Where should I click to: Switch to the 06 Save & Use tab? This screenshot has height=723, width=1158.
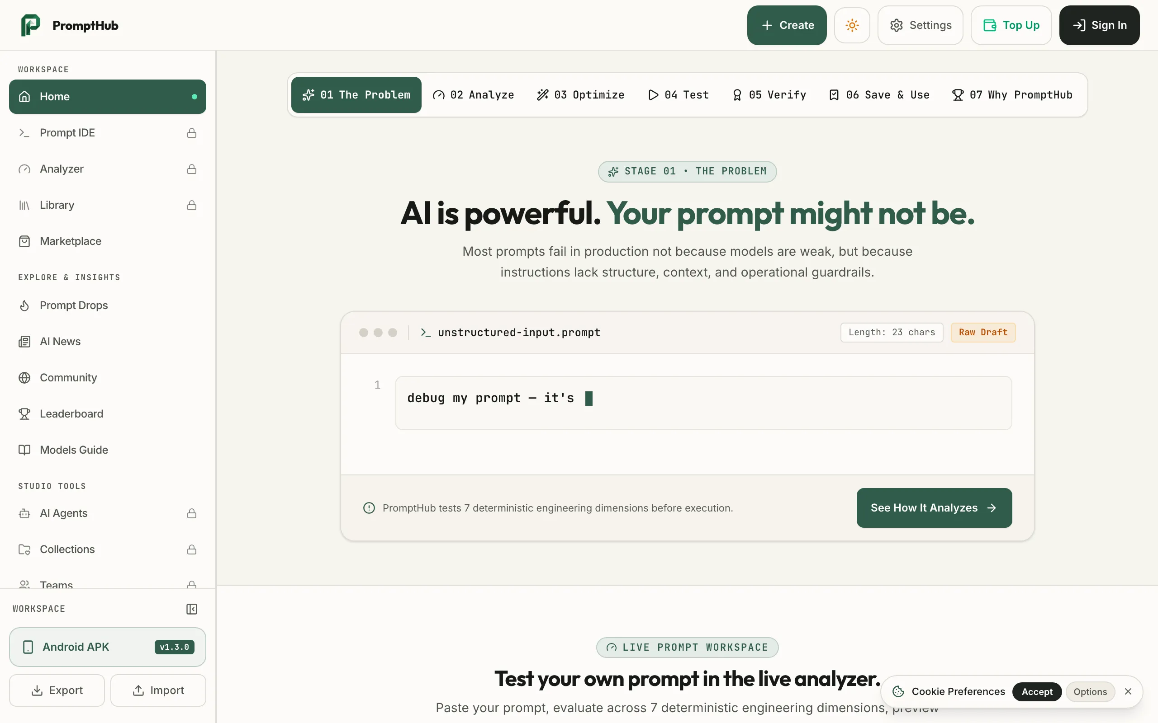(x=878, y=95)
